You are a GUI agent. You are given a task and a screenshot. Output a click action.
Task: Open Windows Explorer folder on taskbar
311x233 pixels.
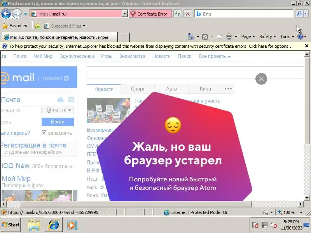coord(34,225)
